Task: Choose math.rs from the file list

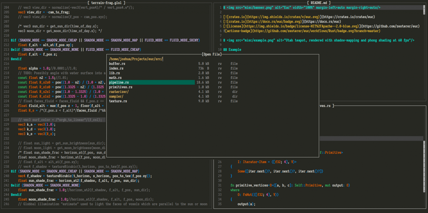Action: coord(115,78)
